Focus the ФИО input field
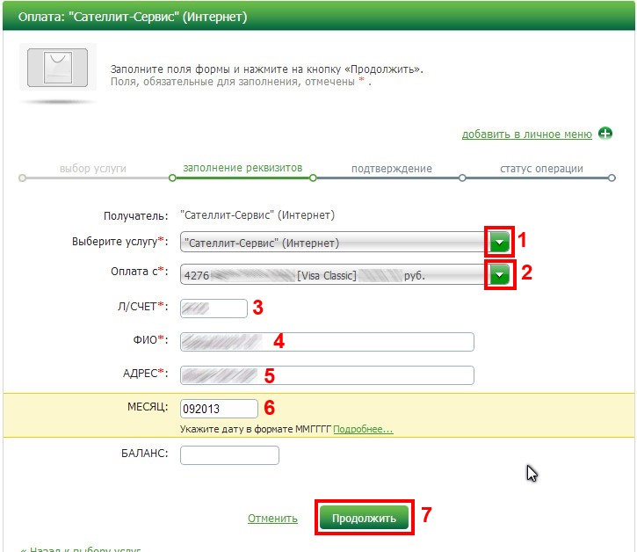The height and width of the screenshot is (552, 637). [x=327, y=342]
